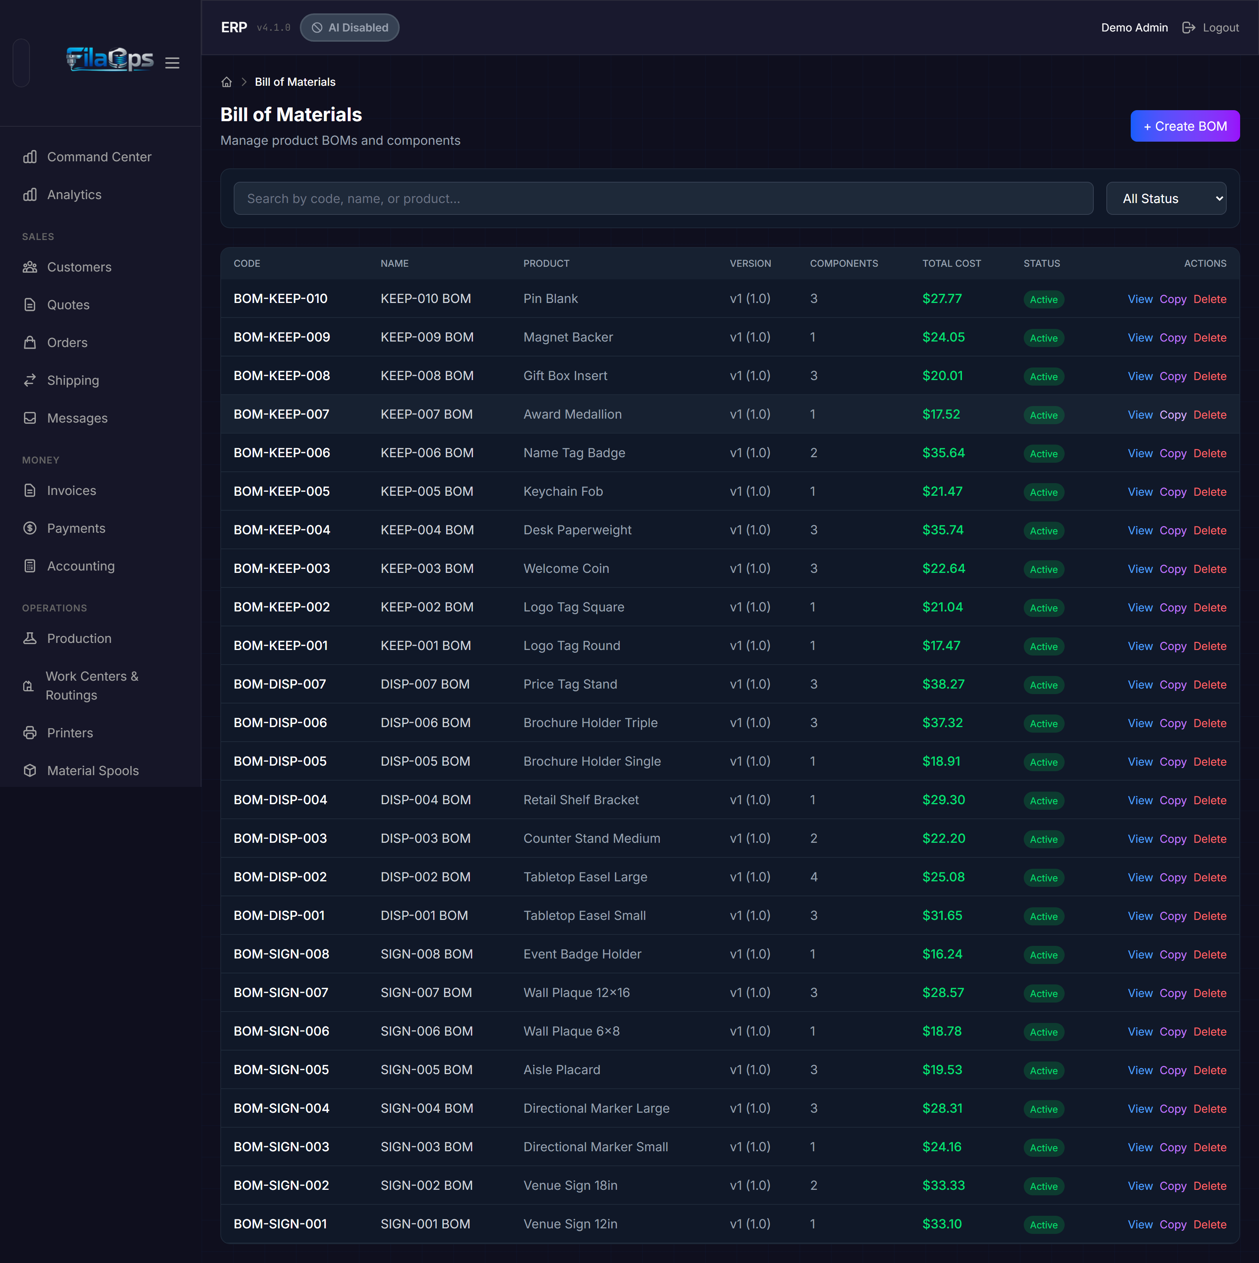The height and width of the screenshot is (1263, 1259).
Task: Open the Printers page
Action: pyautogui.click(x=70, y=733)
